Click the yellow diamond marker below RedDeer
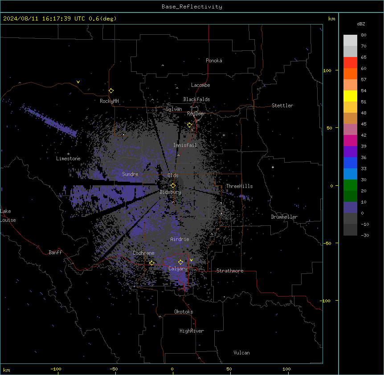This screenshot has height=375, width=384. click(189, 125)
